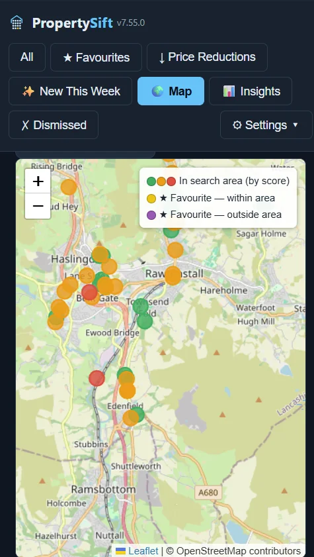
Task: Click the Hazelhurst place label
Action: [56, 536]
